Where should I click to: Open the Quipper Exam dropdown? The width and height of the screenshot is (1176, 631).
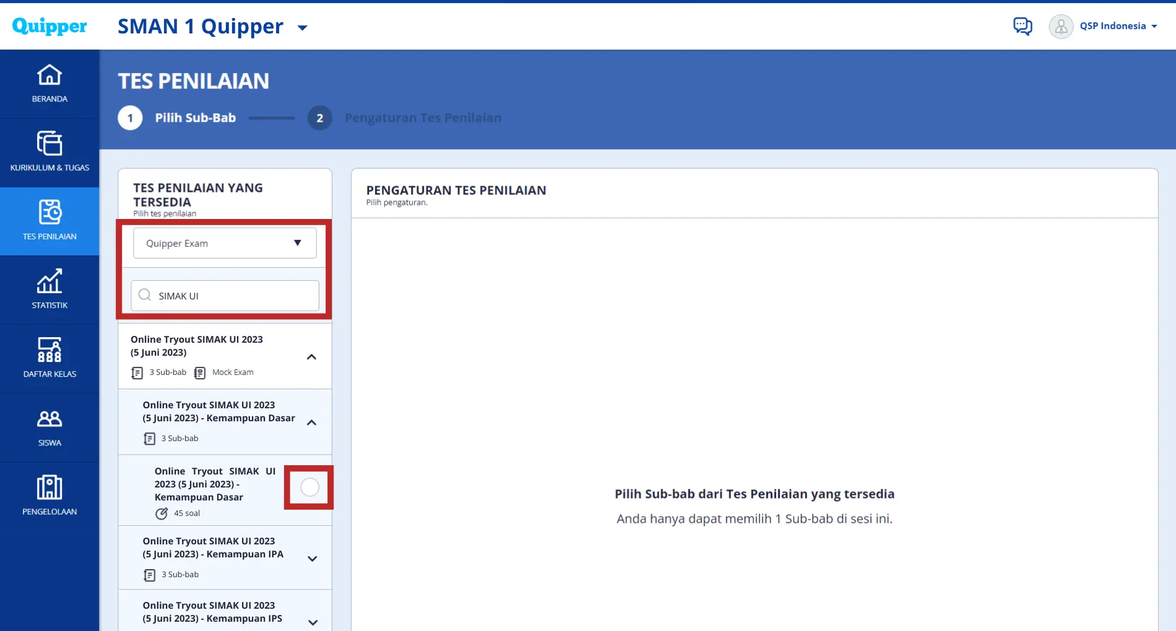click(x=225, y=243)
